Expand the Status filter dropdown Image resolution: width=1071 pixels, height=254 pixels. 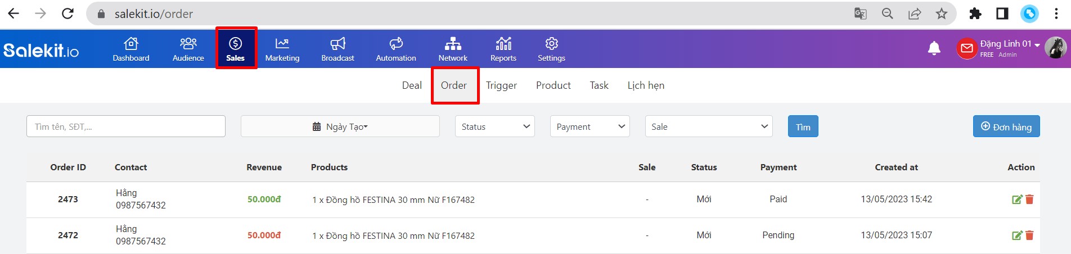pyautogui.click(x=495, y=126)
